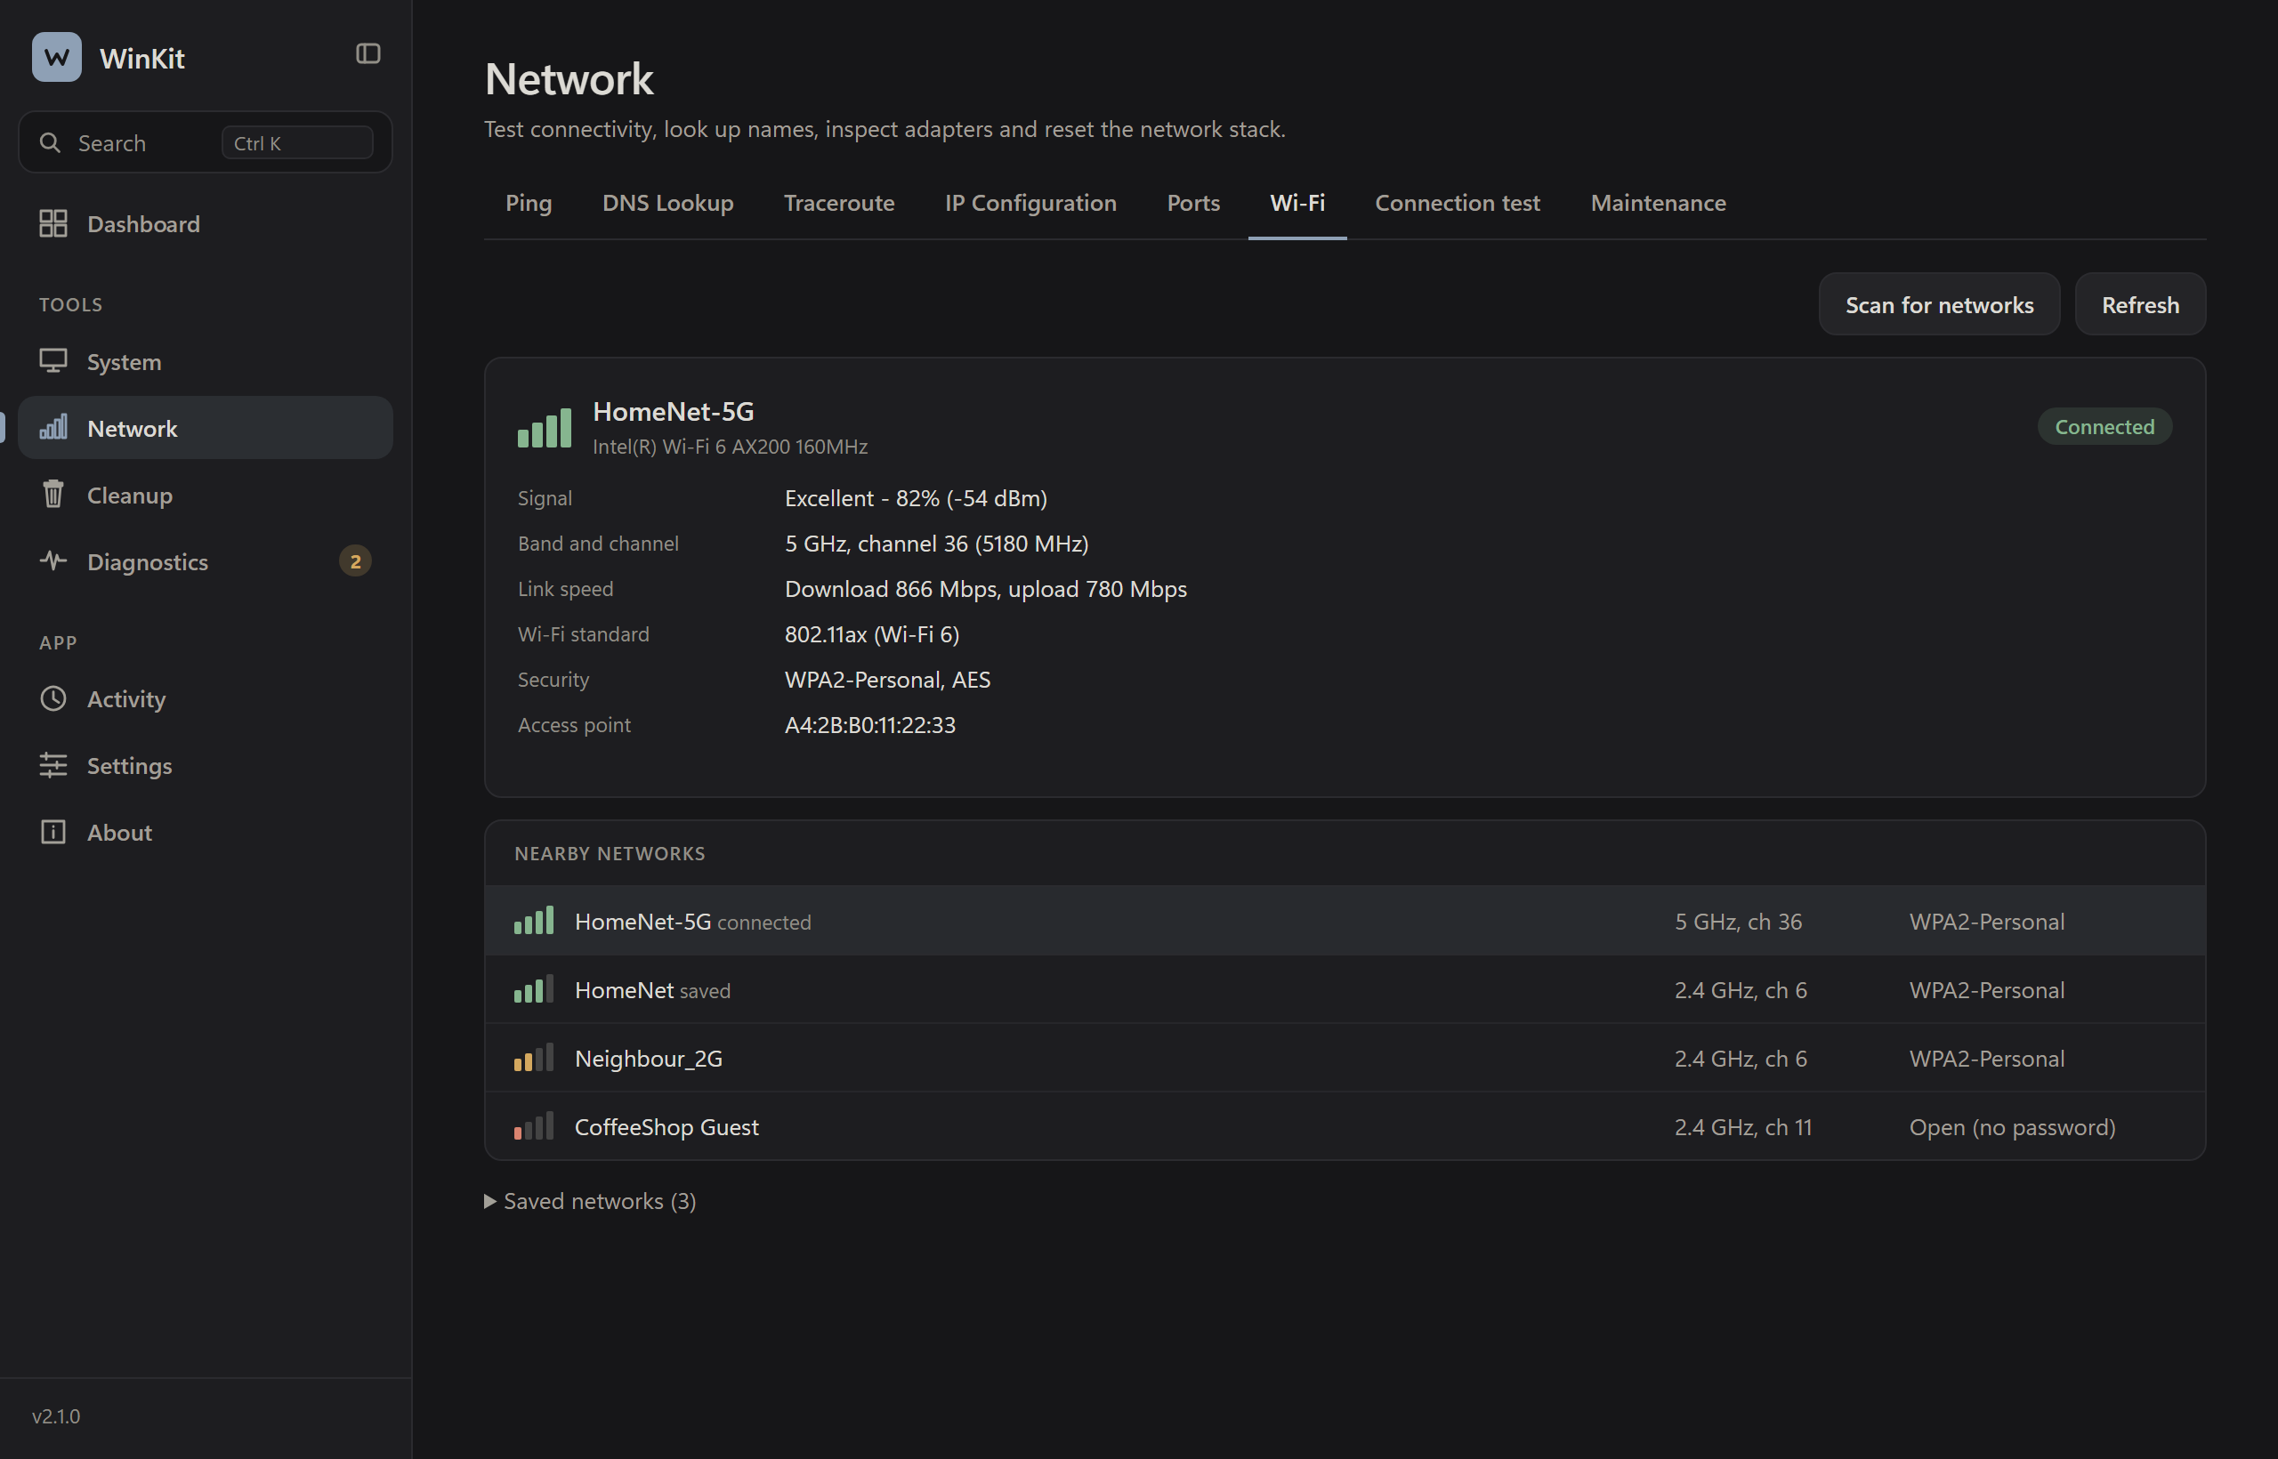Click the System monitor icon
Image resolution: width=2278 pixels, height=1459 pixels.
53,361
